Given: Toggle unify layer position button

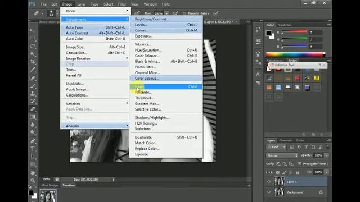Looking at the screenshot, I should 278,163.
